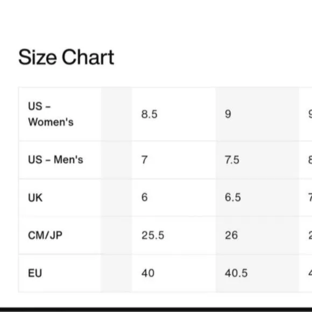Click the empty gray cell beside UK label
The width and height of the screenshot is (312, 312).
pyautogui.click(x=116, y=197)
